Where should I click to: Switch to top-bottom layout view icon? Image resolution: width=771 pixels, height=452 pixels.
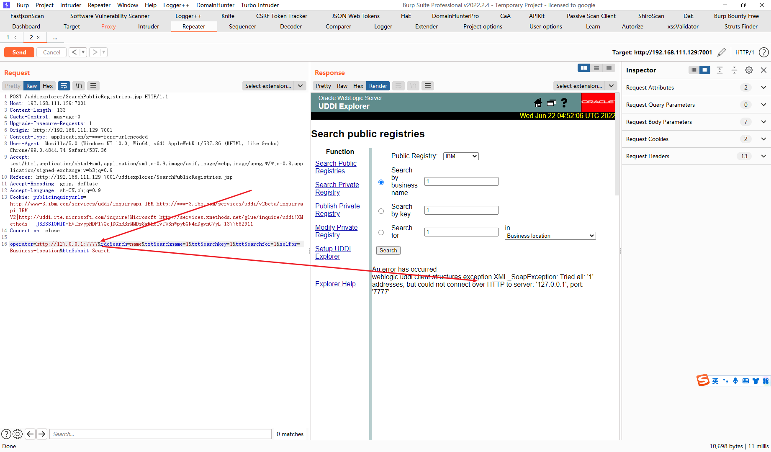[596, 68]
